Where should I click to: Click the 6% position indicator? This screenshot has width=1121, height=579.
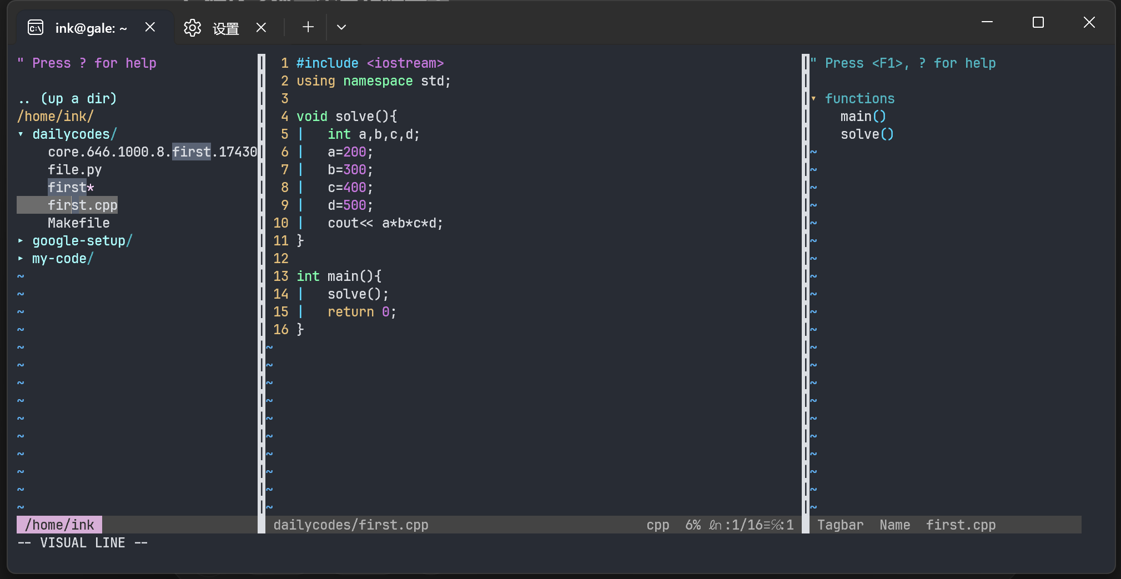coord(693,525)
